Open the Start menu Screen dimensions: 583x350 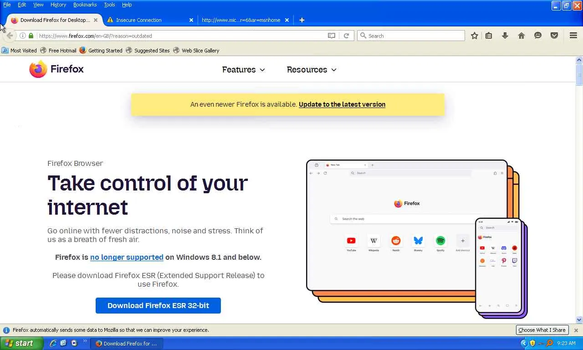(21, 343)
